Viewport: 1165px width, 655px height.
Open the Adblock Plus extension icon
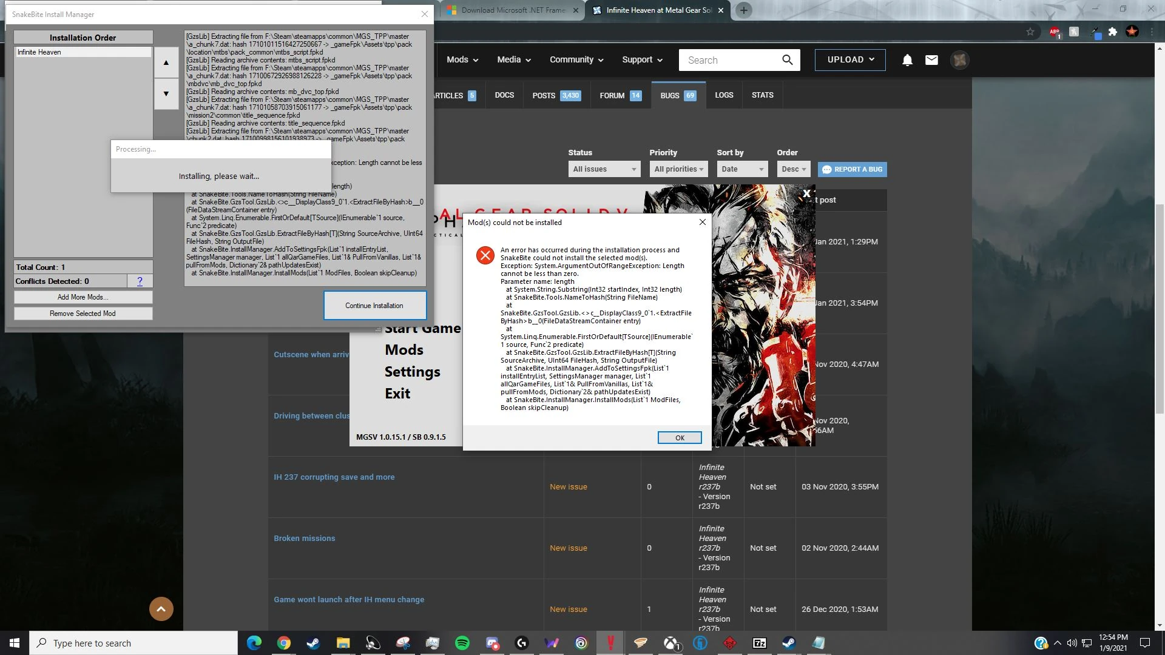coord(1055,32)
